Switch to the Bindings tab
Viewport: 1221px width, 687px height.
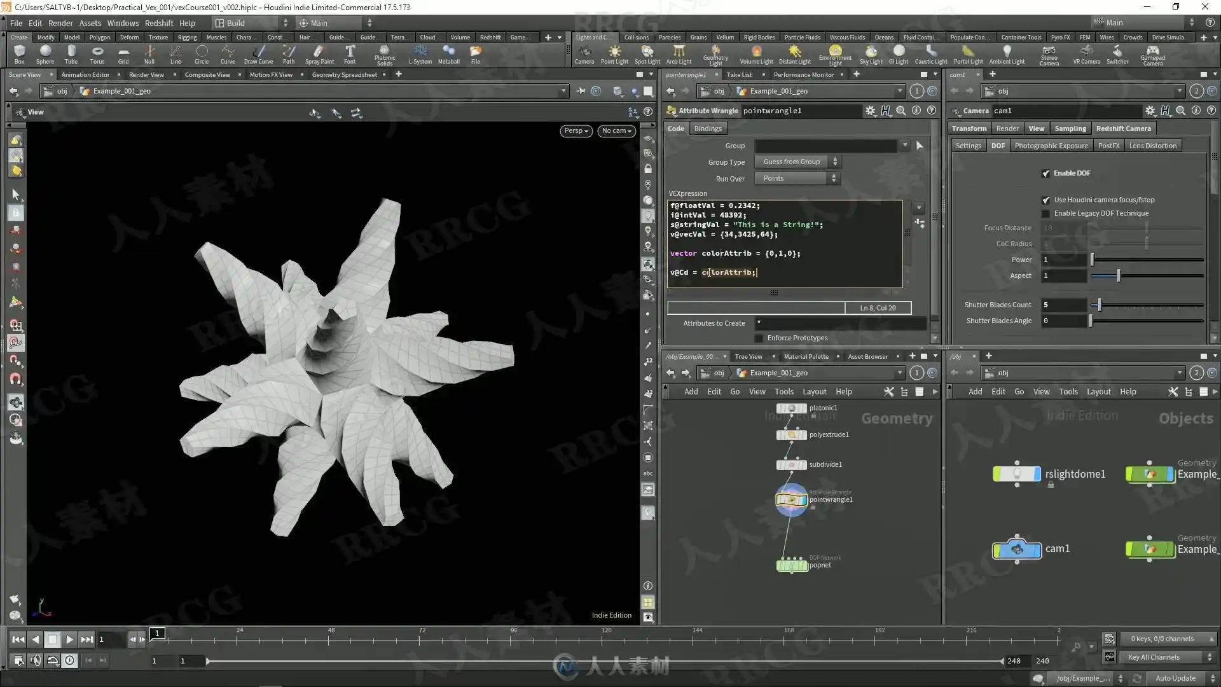click(708, 128)
